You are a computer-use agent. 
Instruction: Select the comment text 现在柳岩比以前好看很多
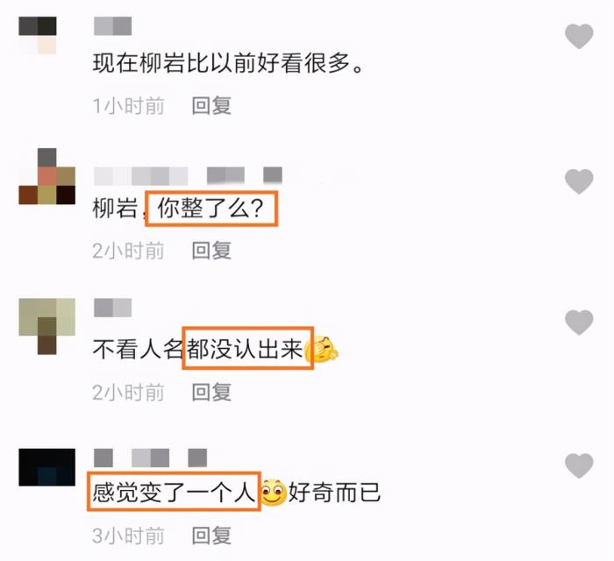tap(228, 62)
